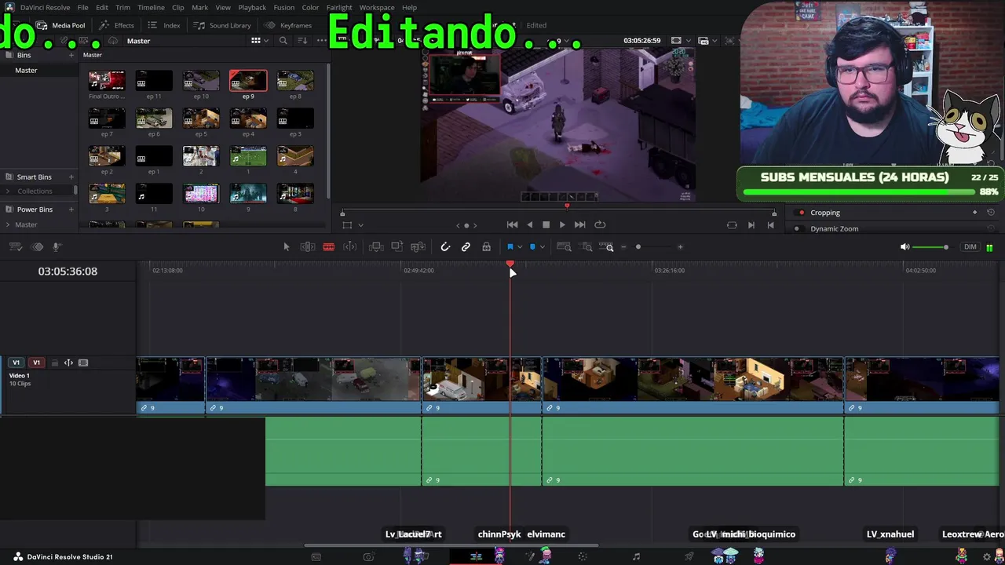Add a new Power Bin
This screenshot has height=565, width=1005.
pyautogui.click(x=71, y=210)
